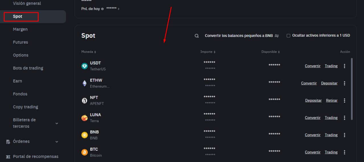Image resolution: width=364 pixels, height=162 pixels.
Task: Click Trading link in USDT row
Action: [331, 66]
